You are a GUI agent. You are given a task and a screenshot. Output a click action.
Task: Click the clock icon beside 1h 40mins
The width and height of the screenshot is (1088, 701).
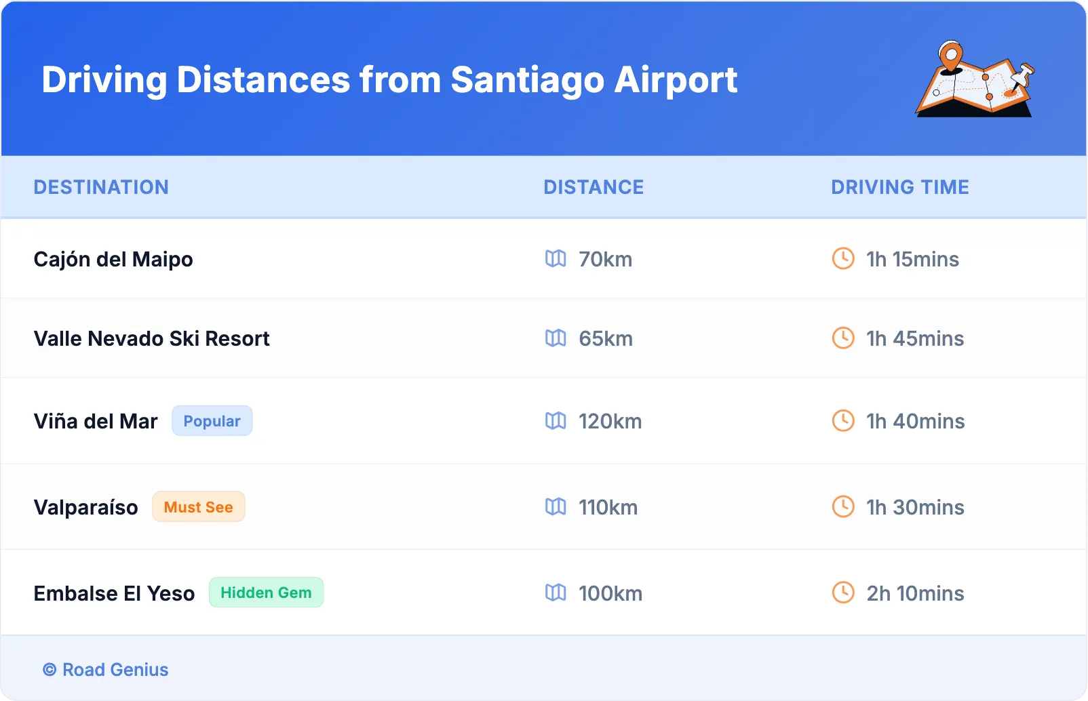(843, 420)
